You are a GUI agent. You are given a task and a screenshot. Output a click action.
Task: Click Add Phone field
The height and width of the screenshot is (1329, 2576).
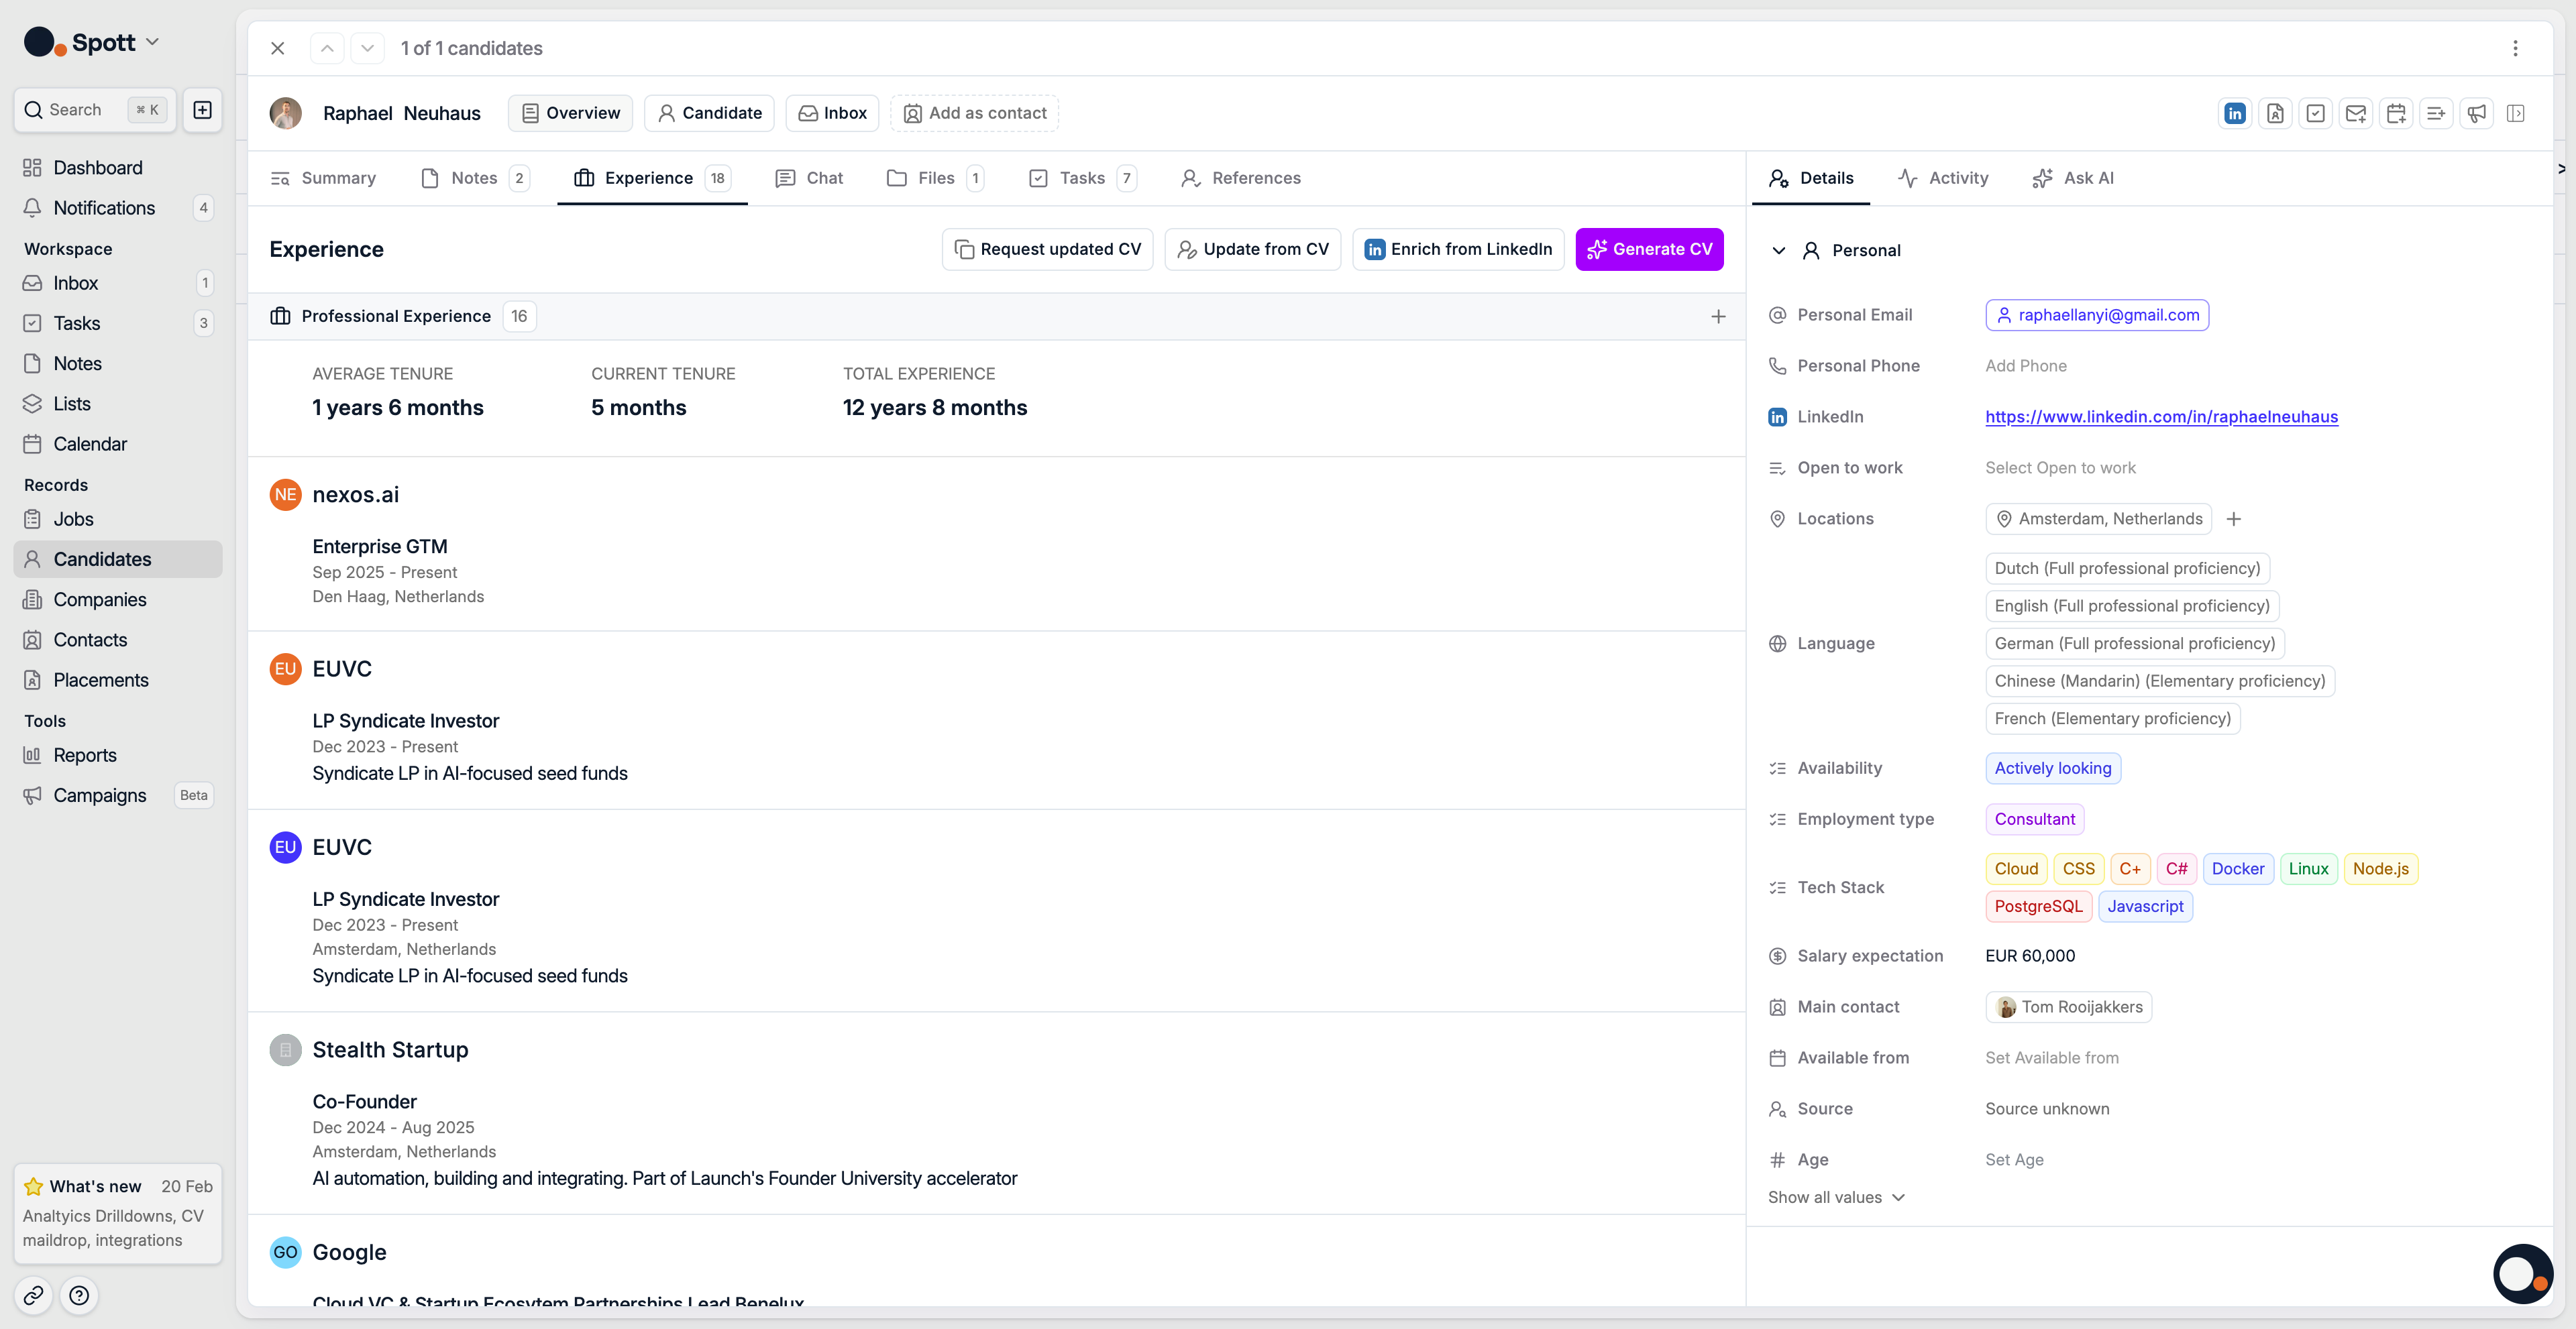coord(2026,365)
